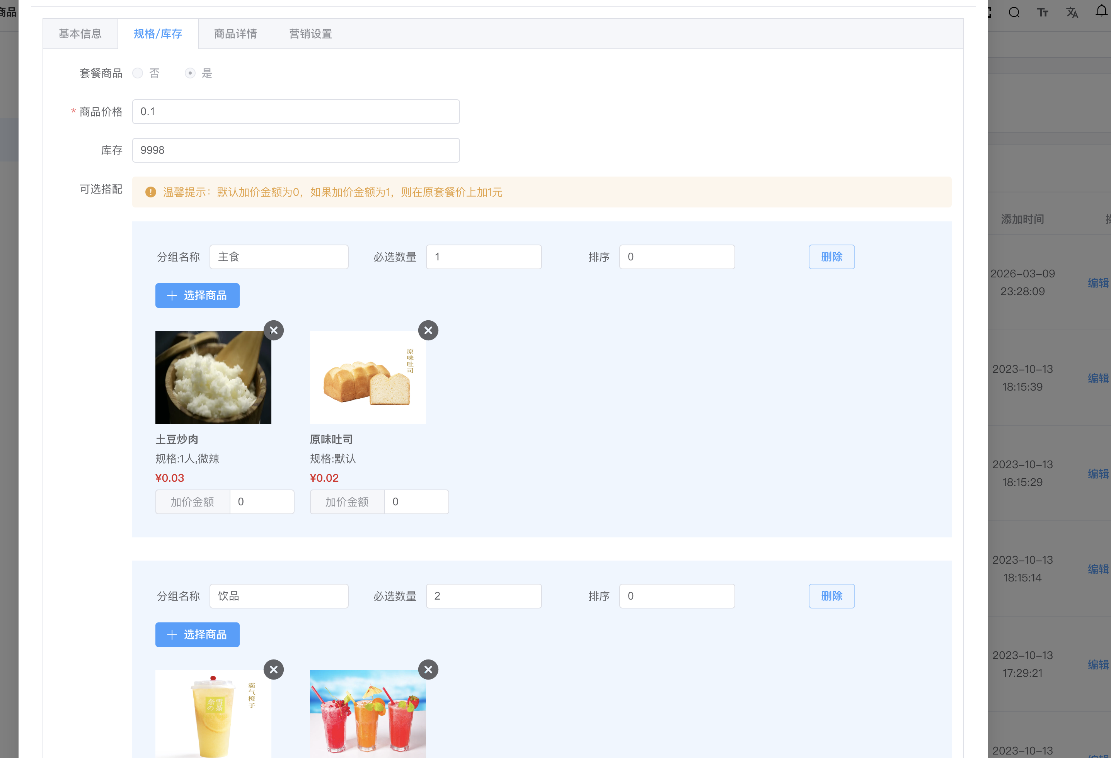Click 编辑 next to the 2026-03-09 entry
This screenshot has height=758, width=1111.
coord(1098,283)
